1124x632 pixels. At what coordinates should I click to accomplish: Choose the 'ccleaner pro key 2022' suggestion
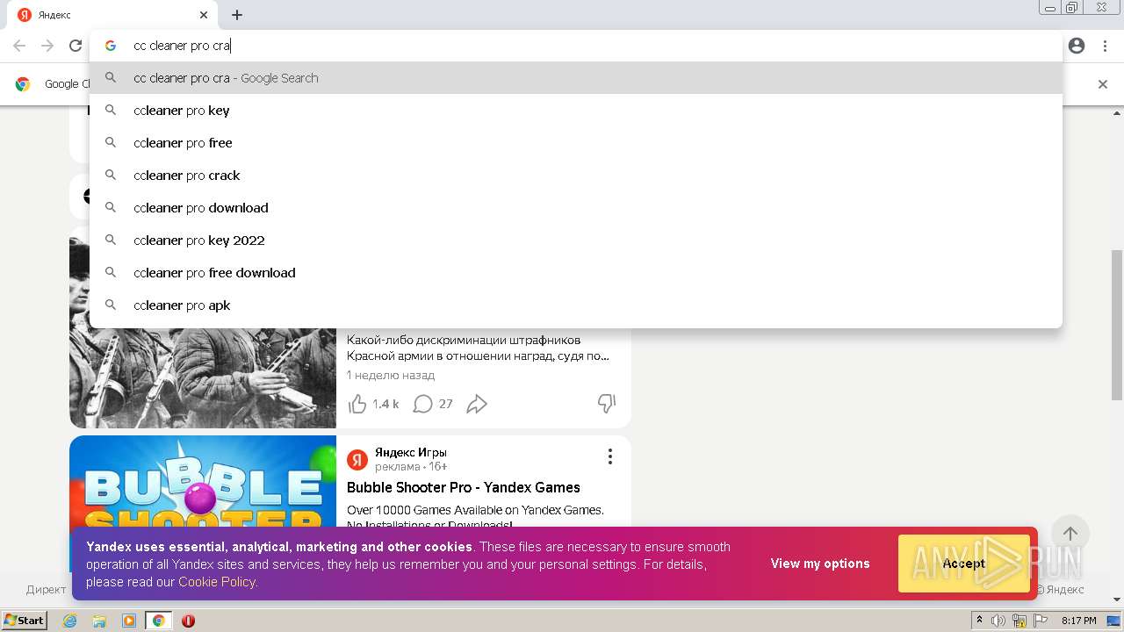[x=576, y=241]
